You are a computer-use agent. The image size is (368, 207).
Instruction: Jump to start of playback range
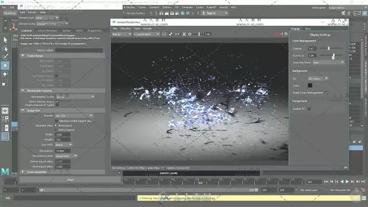pos(326,182)
